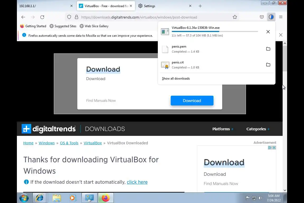The width and height of the screenshot is (304, 203).
Task: Open the volume tray icon
Action: point(260,198)
